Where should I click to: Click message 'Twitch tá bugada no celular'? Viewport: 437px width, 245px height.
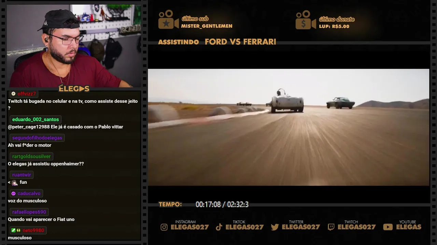click(x=73, y=104)
